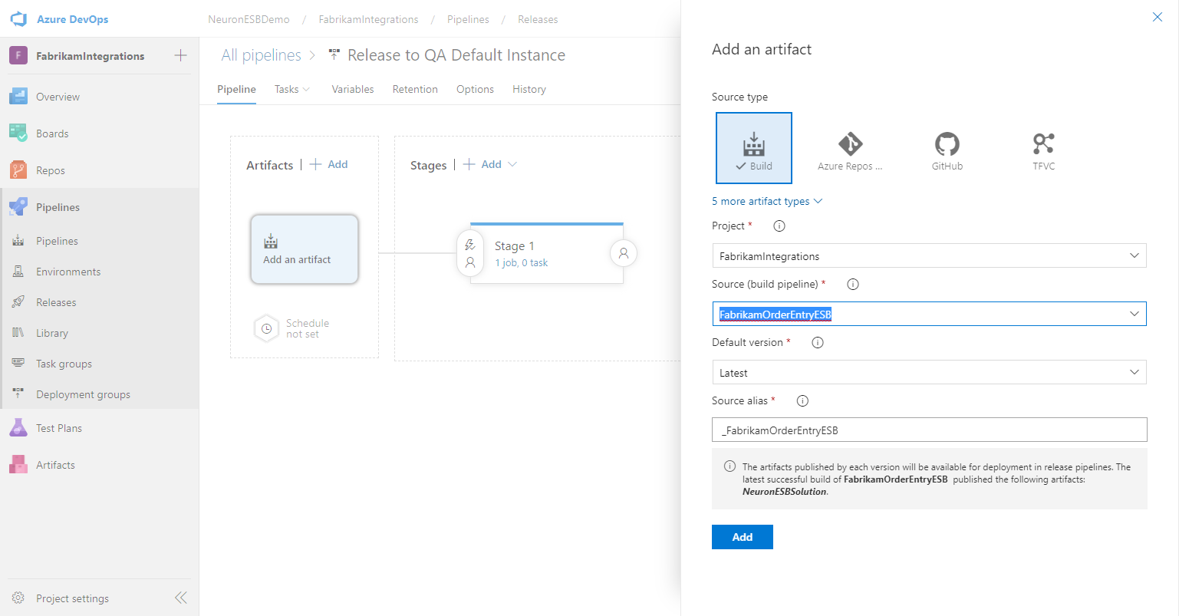The width and height of the screenshot is (1179, 616).
Task: Click info icon beside Source alias
Action: coord(803,400)
